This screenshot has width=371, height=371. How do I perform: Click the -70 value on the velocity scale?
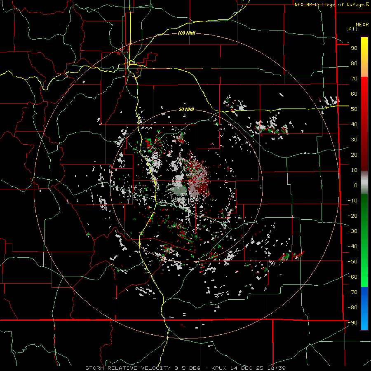352,292
